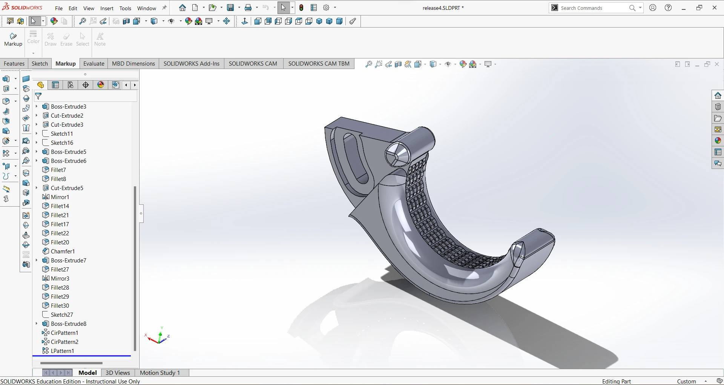Pin the menu bar with the pushpin

click(164, 8)
